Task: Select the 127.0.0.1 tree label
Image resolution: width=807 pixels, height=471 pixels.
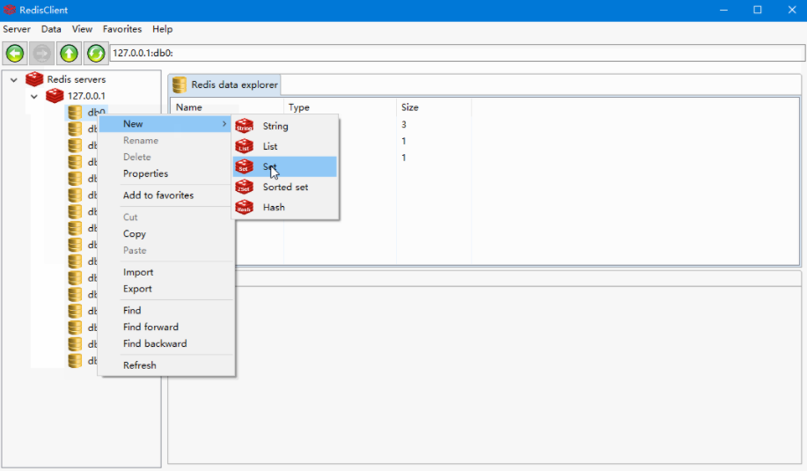Action: [86, 96]
